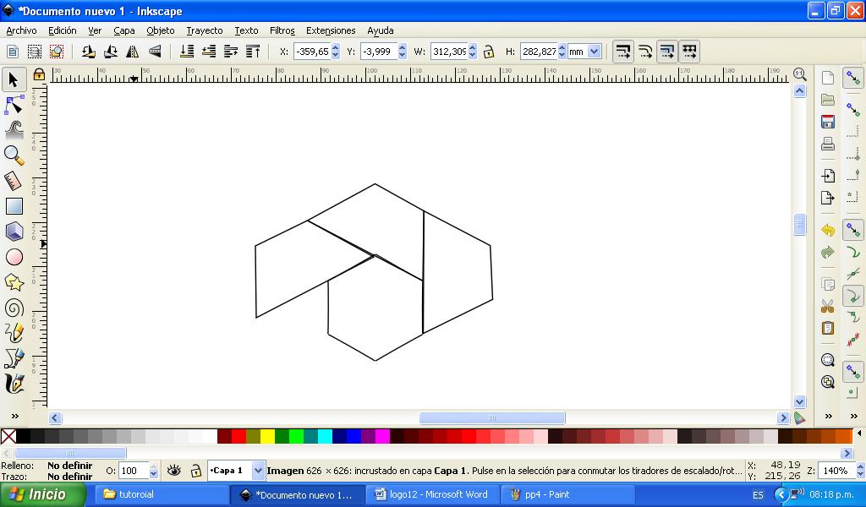
Task: Increase the opacity spinner value
Action: [x=154, y=467]
